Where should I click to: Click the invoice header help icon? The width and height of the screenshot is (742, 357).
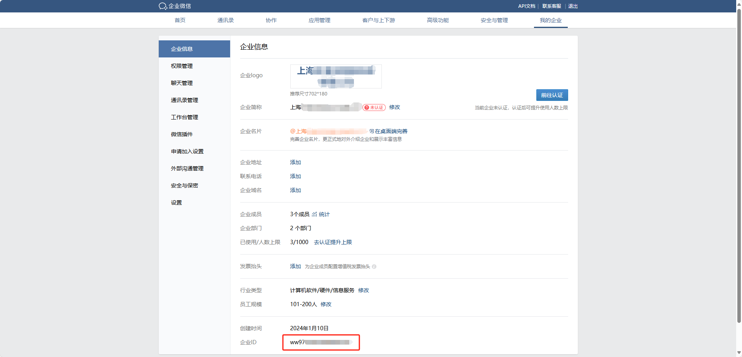click(374, 267)
